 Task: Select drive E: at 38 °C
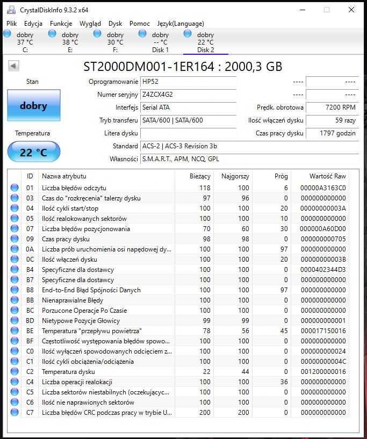(70, 42)
